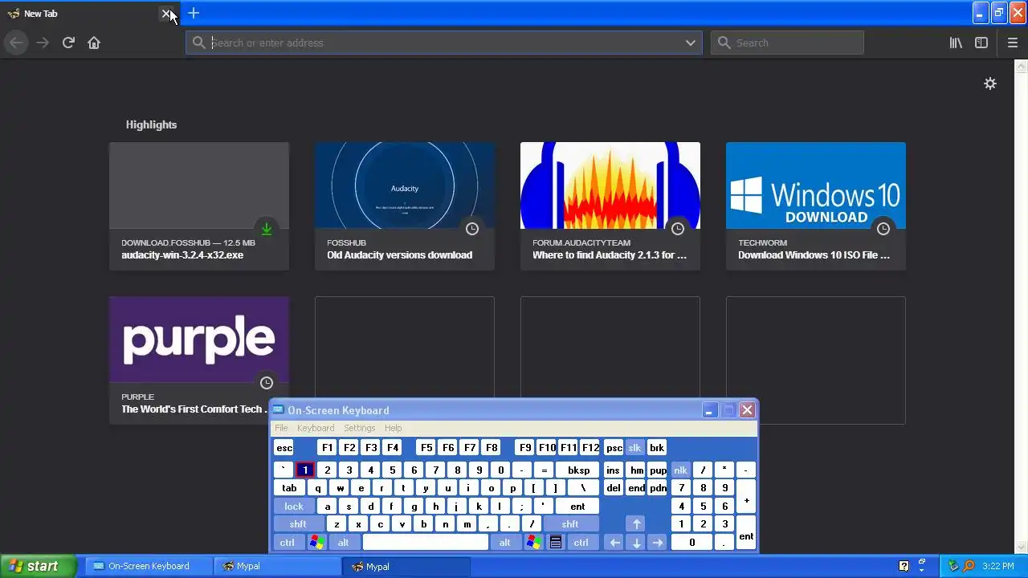This screenshot has width=1028, height=578.
Task: Click the help question icon in system tray
Action: 904,566
